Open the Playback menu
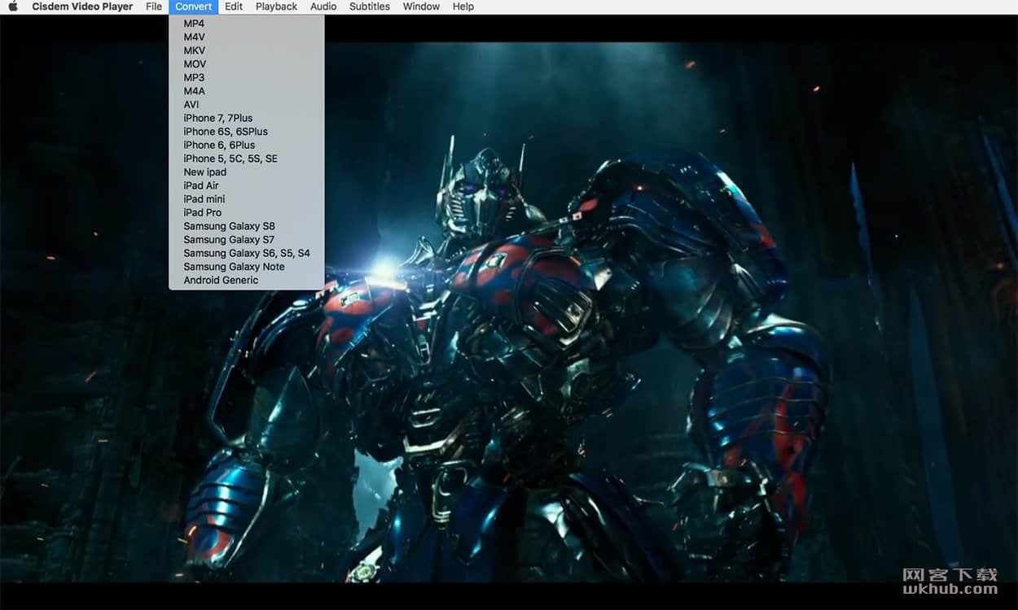 coord(276,7)
